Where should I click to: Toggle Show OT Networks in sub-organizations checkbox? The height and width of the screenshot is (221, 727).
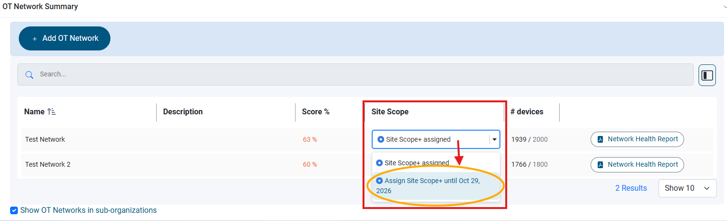pos(14,210)
